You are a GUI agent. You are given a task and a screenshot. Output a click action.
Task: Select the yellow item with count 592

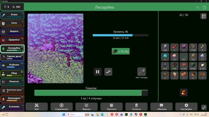[x=193, y=57]
